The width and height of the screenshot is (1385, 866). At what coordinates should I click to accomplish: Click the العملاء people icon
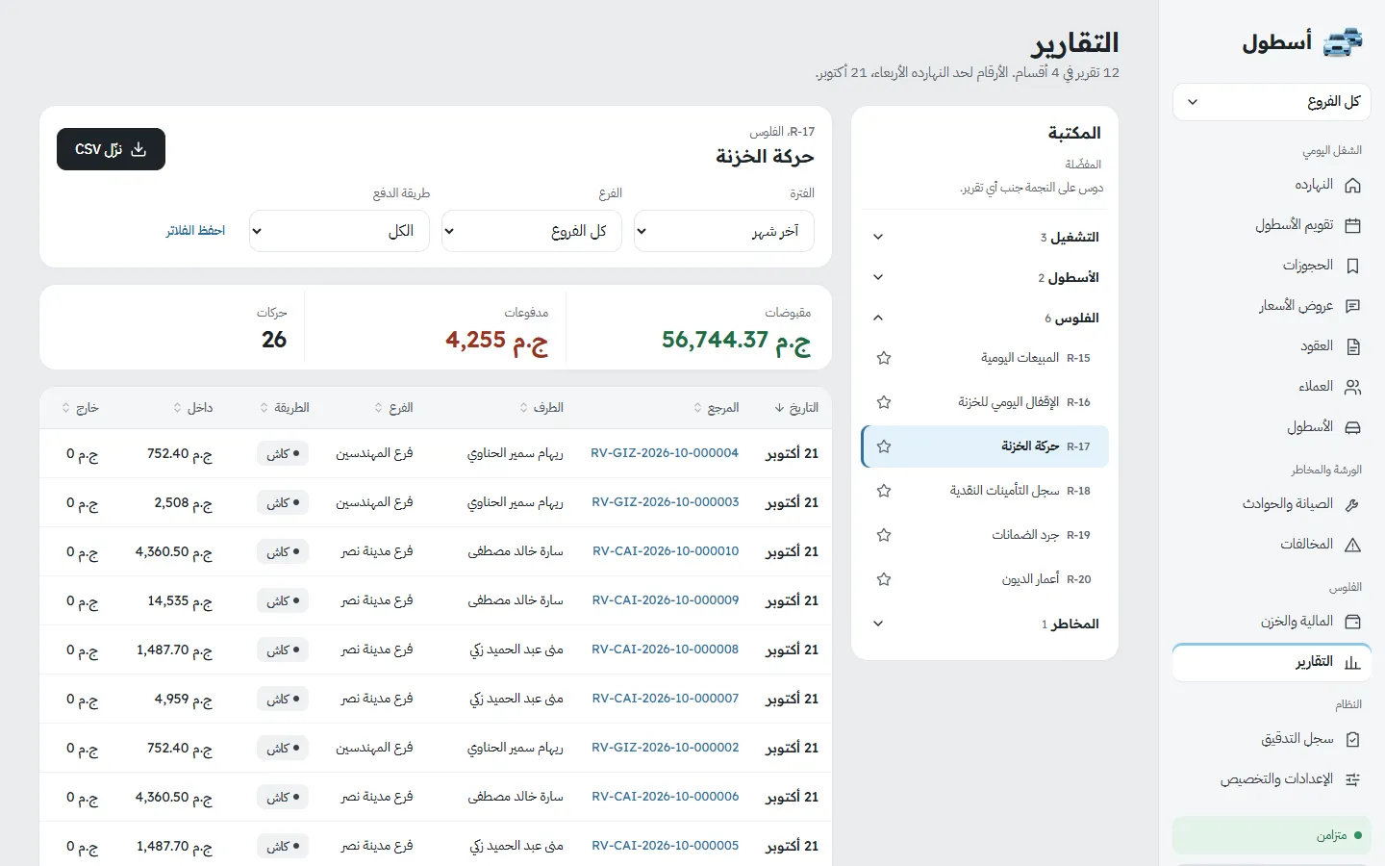tap(1352, 387)
